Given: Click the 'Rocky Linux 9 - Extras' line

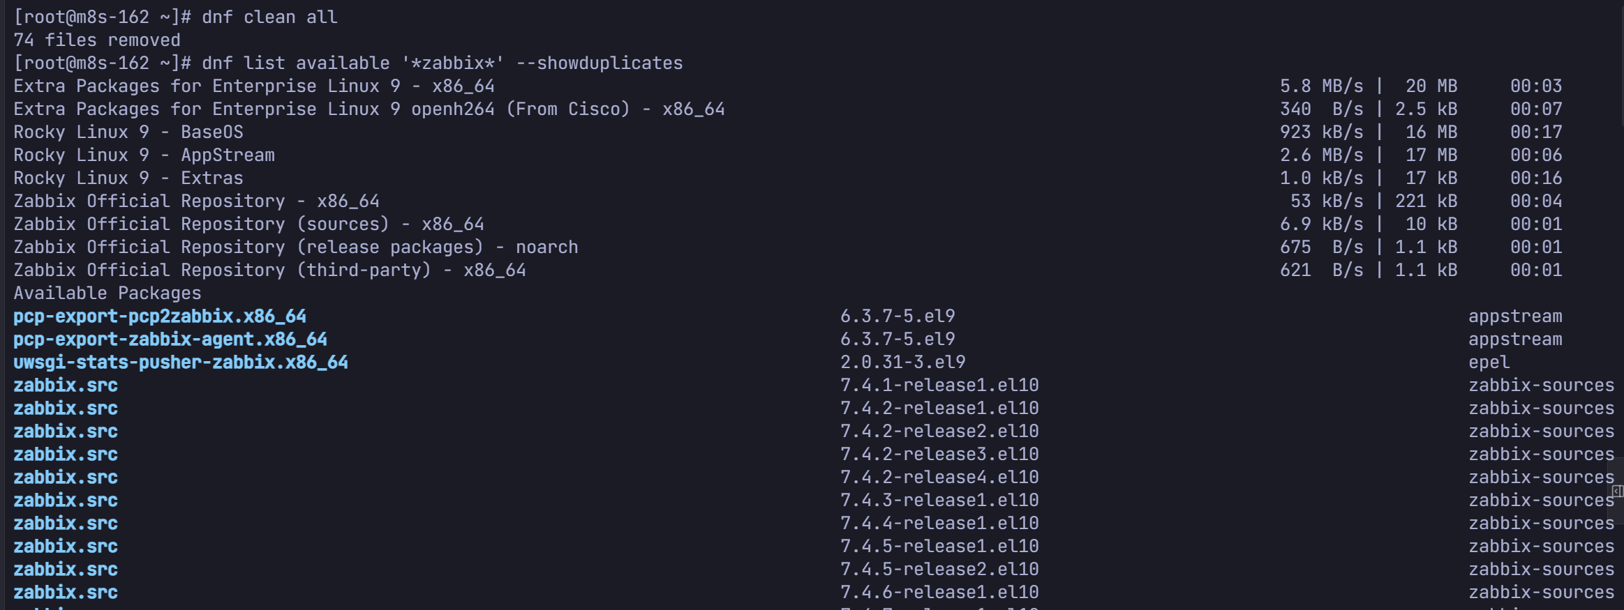Looking at the screenshot, I should [128, 178].
